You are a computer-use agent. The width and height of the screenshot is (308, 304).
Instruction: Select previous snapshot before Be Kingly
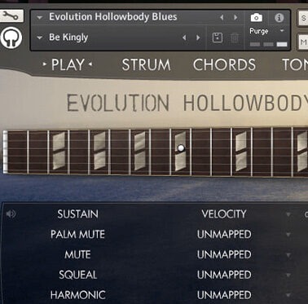coord(184,37)
